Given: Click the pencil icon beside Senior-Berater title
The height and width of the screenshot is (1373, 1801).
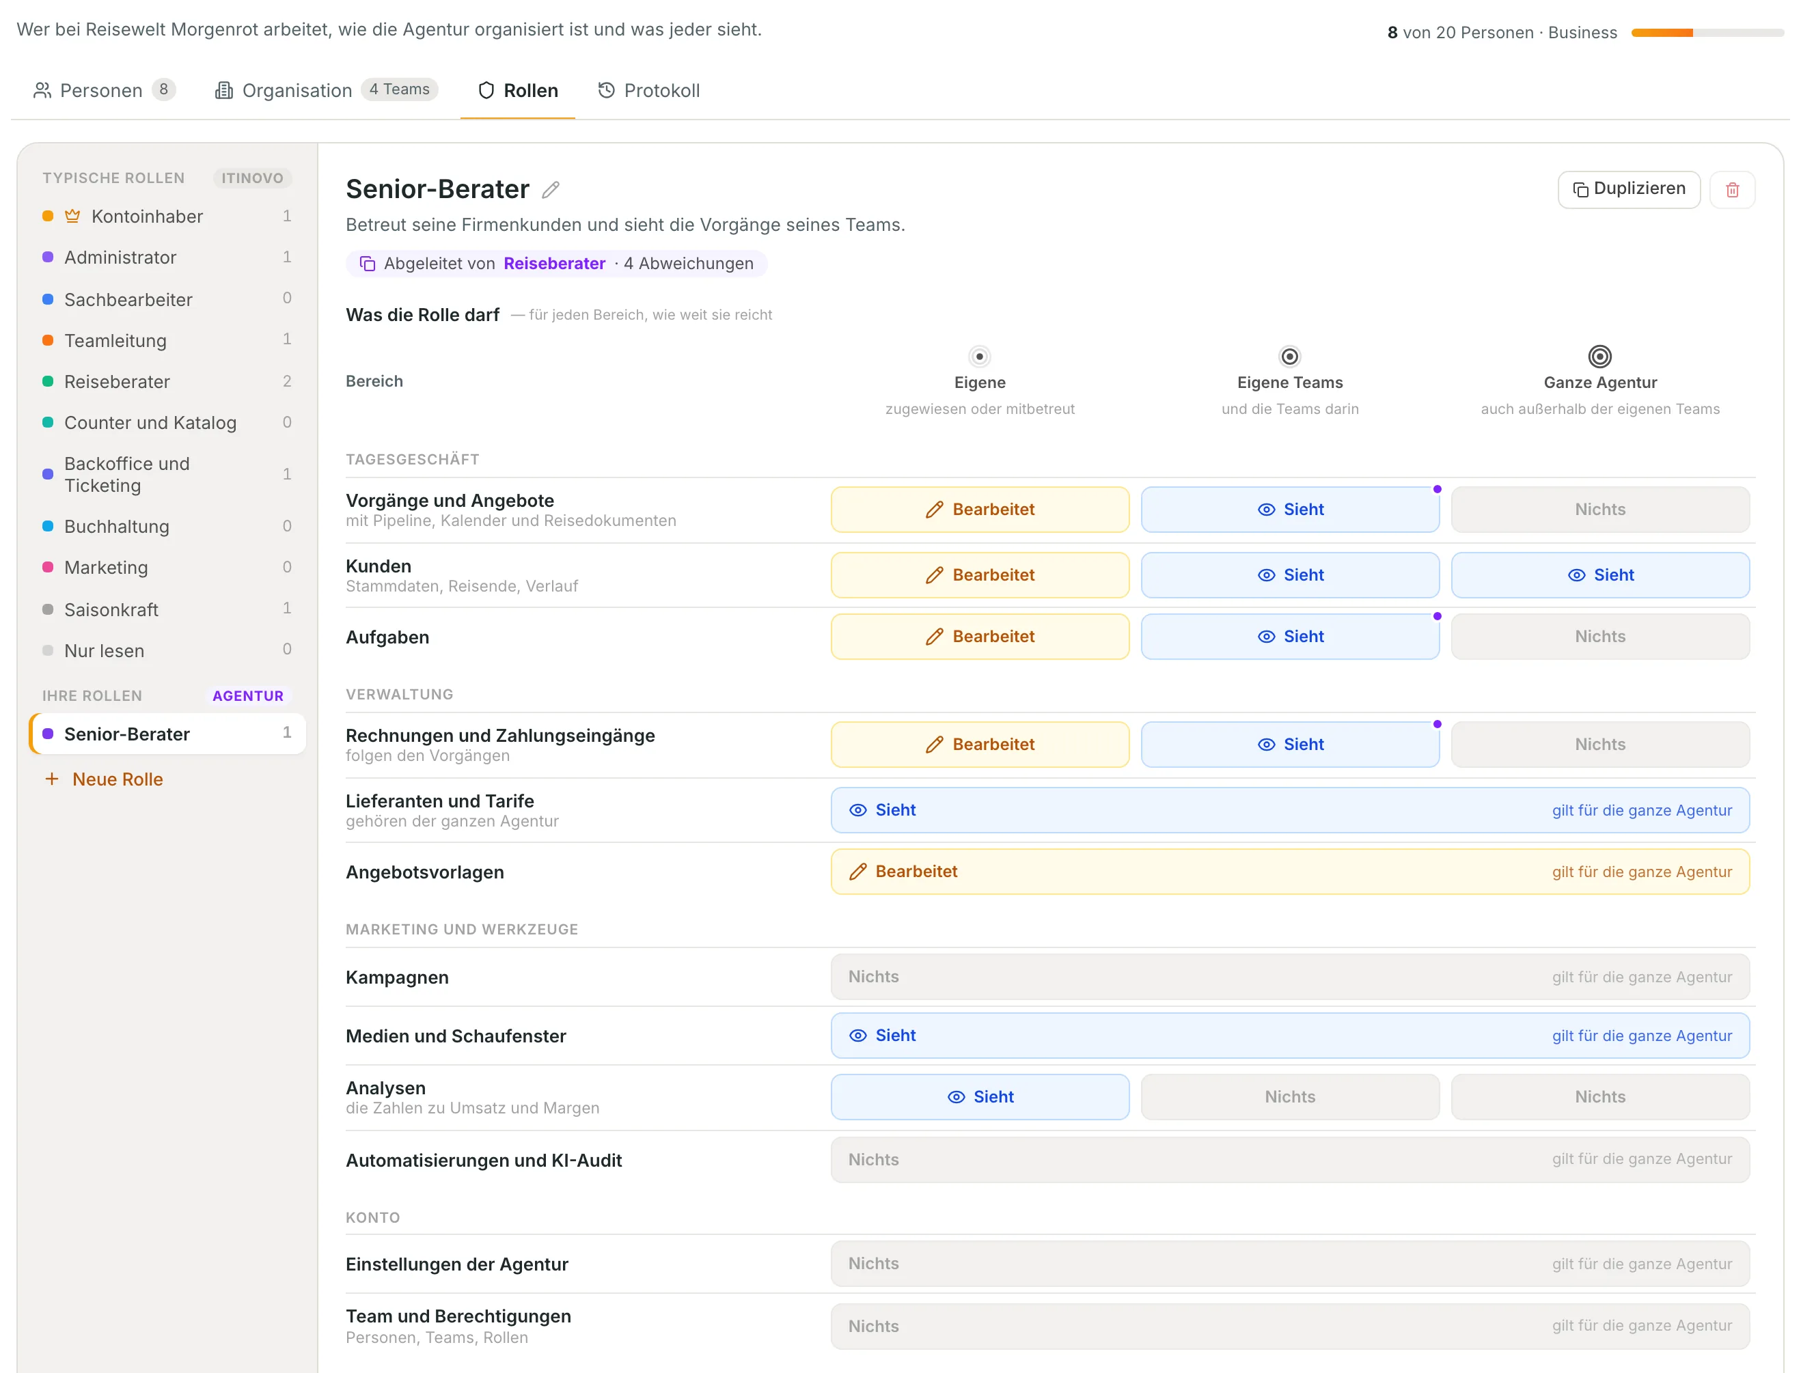Looking at the screenshot, I should pyautogui.click(x=551, y=190).
